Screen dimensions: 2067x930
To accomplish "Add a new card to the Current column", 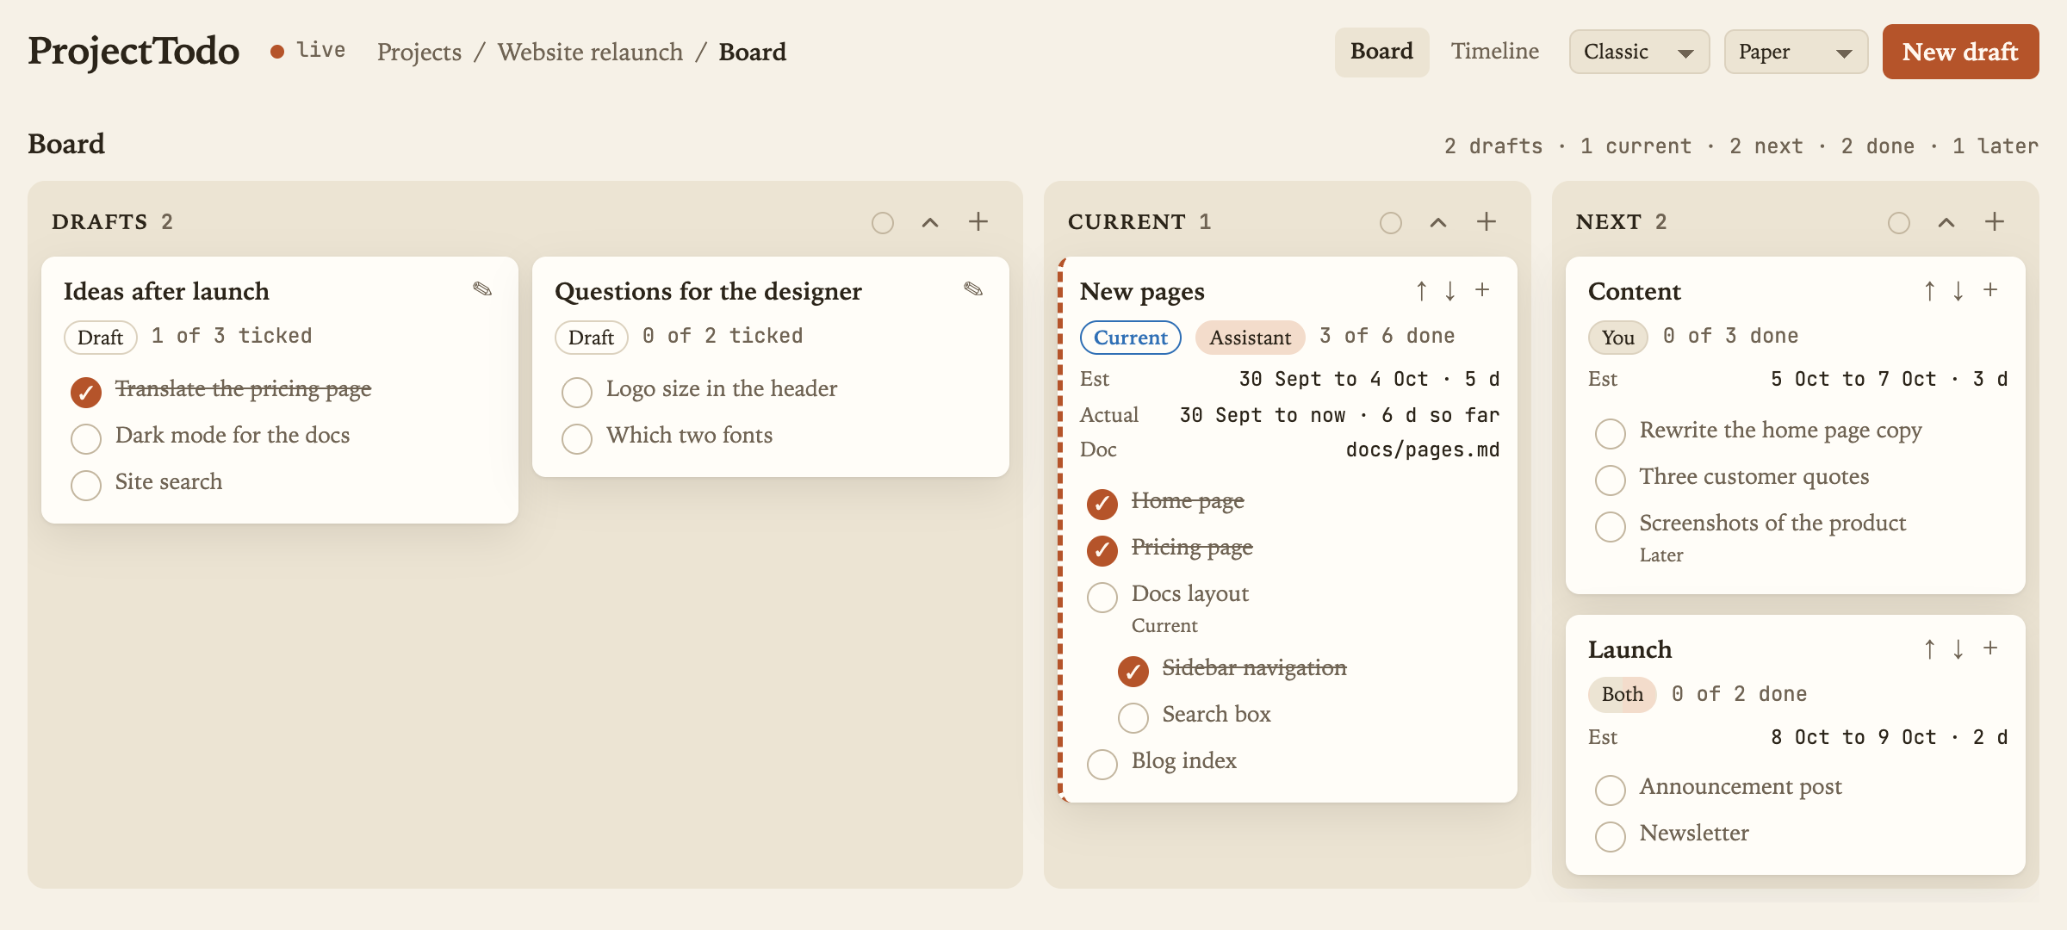I will pyautogui.click(x=1487, y=222).
